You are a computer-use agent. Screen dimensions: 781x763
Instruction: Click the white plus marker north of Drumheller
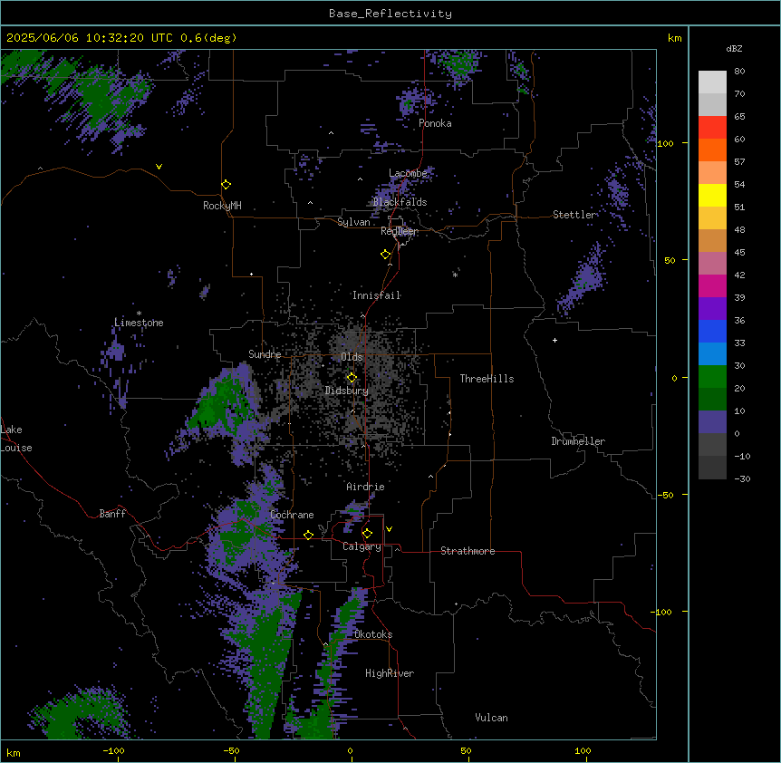[554, 340]
